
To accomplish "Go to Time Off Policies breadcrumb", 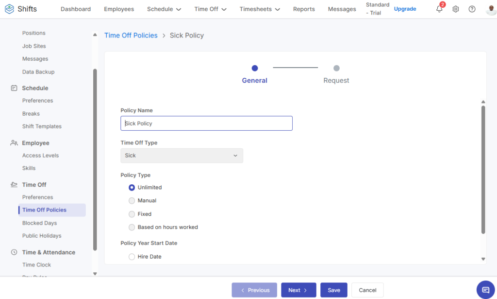I will [x=131, y=35].
